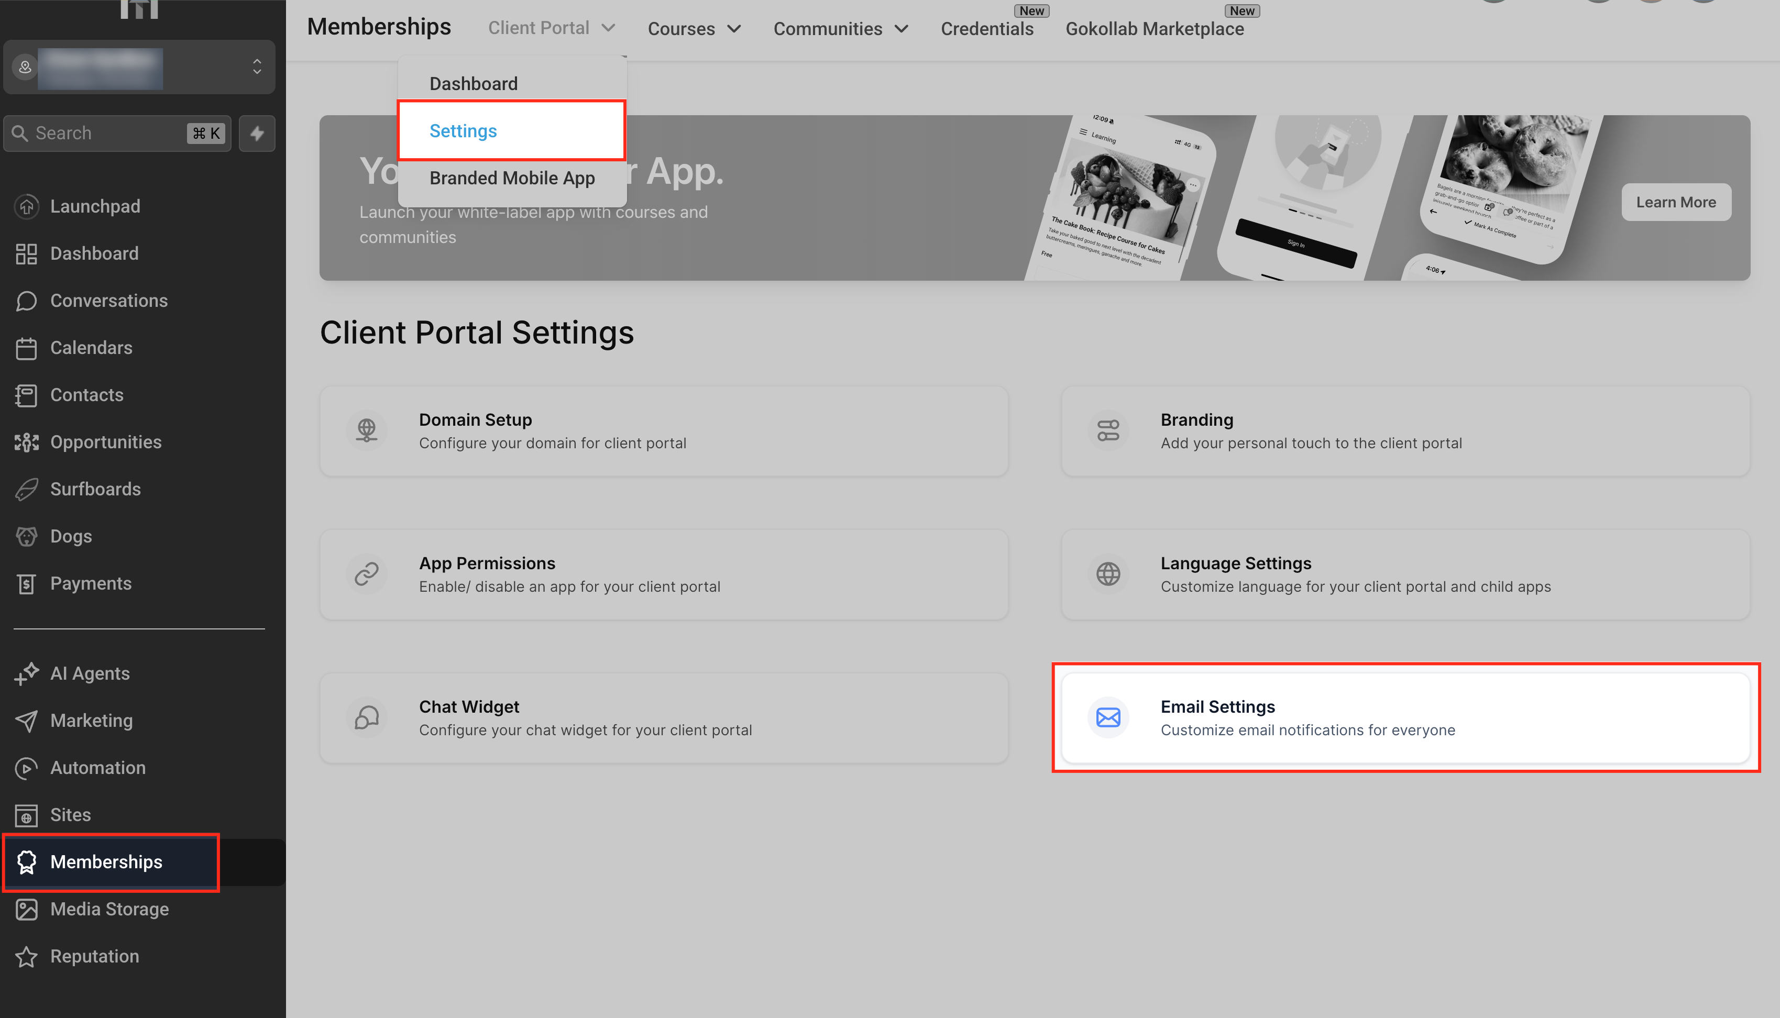This screenshot has height=1018, width=1780.
Task: Open the Credentials tab
Action: (986, 29)
